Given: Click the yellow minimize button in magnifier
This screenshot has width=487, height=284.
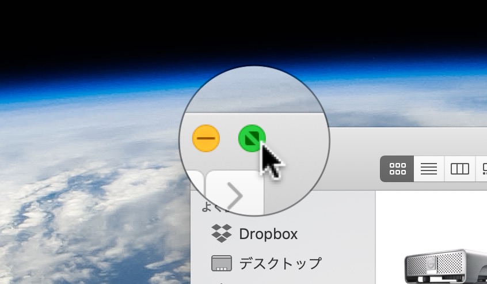Looking at the screenshot, I should (206, 138).
